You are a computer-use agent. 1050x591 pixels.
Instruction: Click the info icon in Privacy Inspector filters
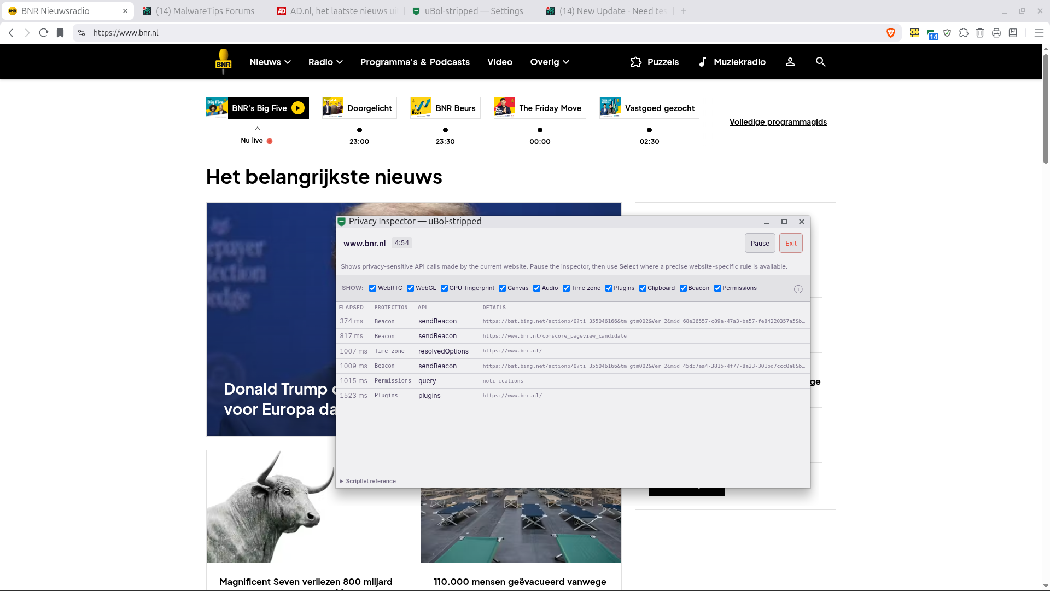pyautogui.click(x=798, y=289)
